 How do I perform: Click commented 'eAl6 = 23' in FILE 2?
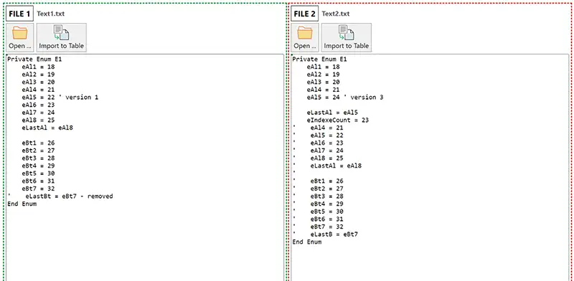click(x=327, y=143)
